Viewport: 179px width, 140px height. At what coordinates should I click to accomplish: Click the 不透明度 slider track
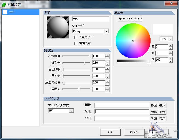click(76, 56)
